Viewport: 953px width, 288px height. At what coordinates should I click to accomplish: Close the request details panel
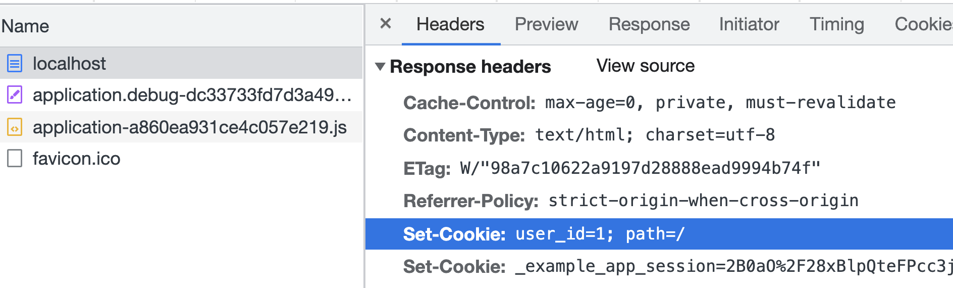pyautogui.click(x=386, y=24)
